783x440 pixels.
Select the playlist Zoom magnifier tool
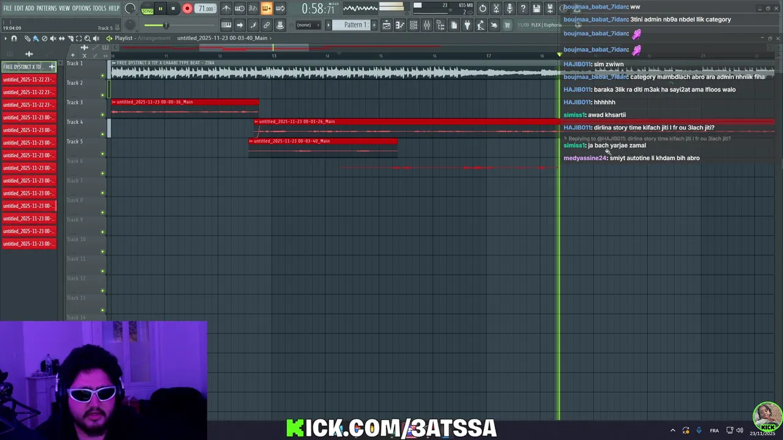click(x=87, y=38)
